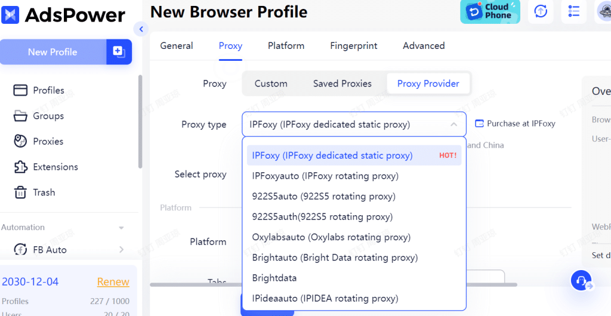This screenshot has height=316, width=611.
Task: Select the Saved Proxies option
Action: [x=342, y=83]
